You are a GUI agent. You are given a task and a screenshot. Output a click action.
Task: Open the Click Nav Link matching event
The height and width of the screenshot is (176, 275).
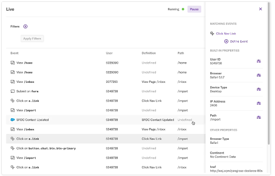[x=226, y=34]
